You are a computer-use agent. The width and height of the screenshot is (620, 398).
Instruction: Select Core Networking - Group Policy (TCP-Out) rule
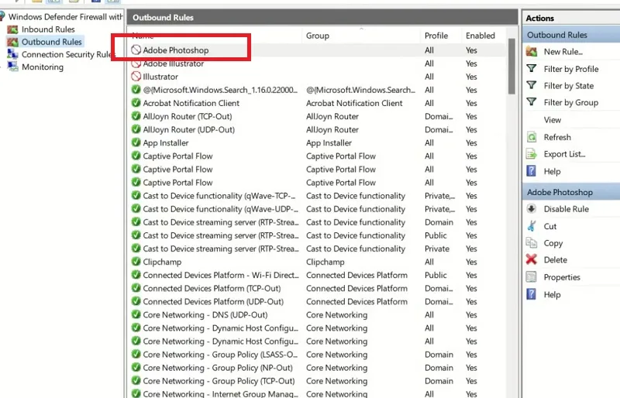[219, 381]
